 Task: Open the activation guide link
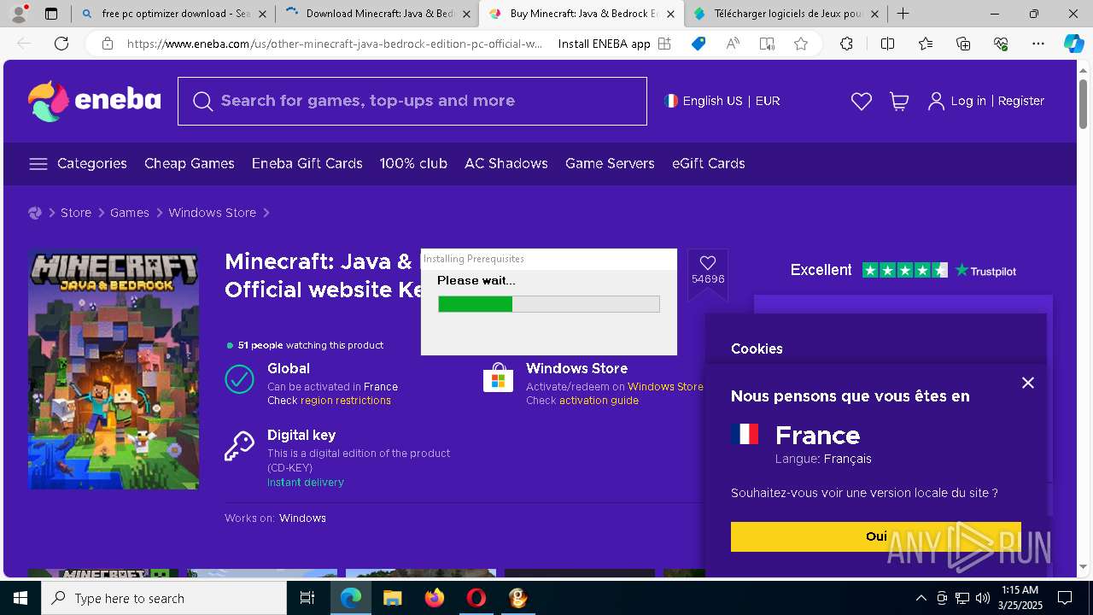point(599,401)
